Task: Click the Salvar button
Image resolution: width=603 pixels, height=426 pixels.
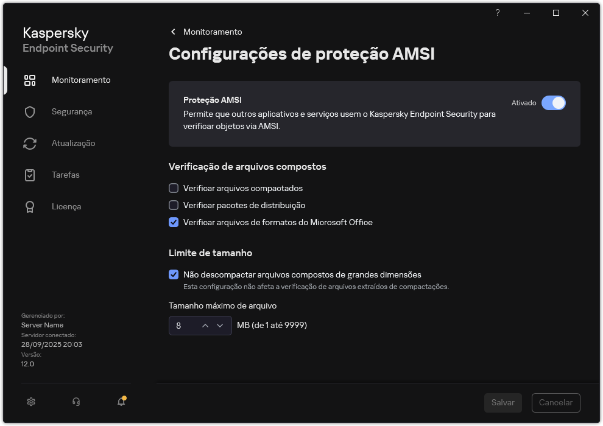Action: point(503,402)
